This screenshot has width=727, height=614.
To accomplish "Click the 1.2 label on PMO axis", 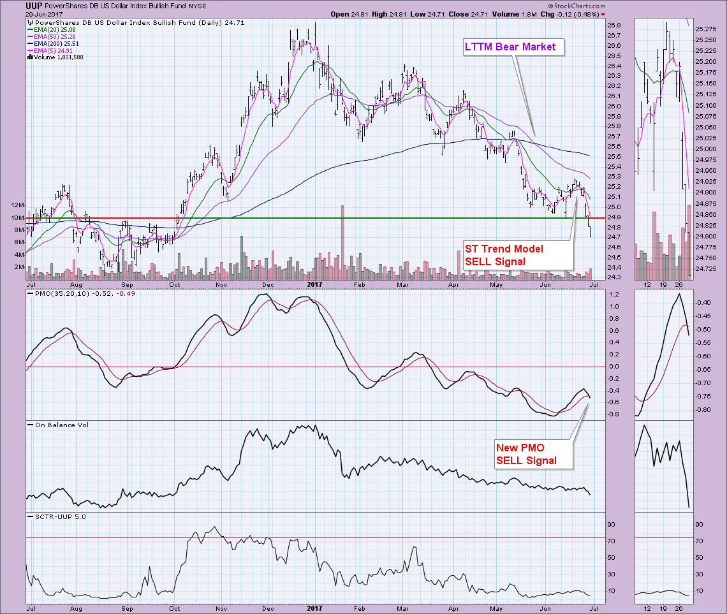I will click(614, 295).
